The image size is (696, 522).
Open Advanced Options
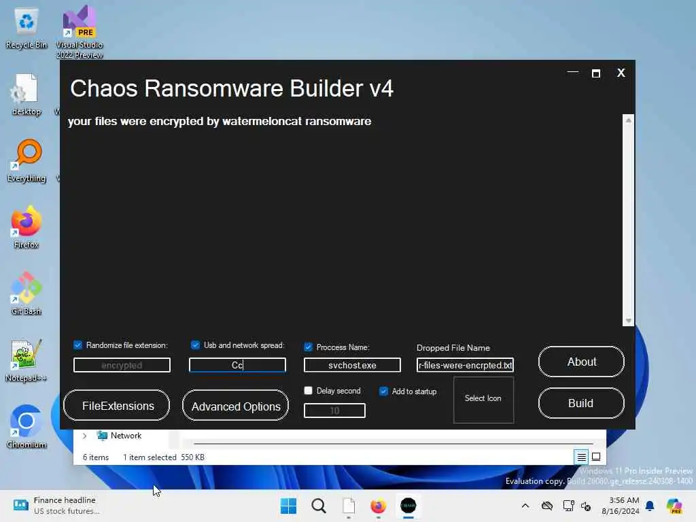coord(235,405)
